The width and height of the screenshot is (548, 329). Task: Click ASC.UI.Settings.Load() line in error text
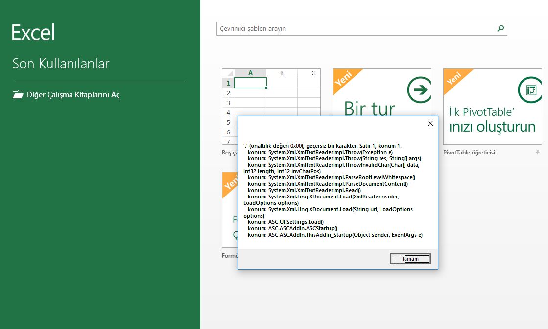click(286, 222)
